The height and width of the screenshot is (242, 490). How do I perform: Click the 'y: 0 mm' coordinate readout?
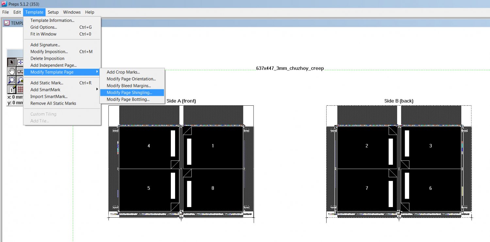point(15,103)
